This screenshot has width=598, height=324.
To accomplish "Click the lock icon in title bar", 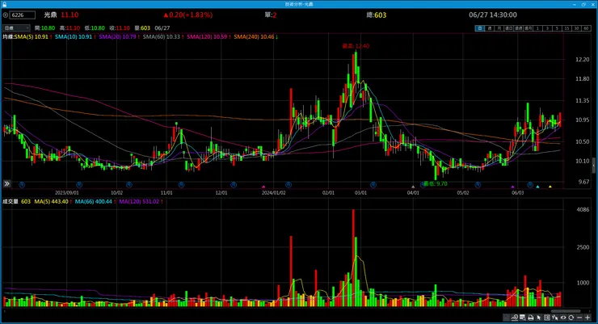I will pyautogui.click(x=4, y=4).
